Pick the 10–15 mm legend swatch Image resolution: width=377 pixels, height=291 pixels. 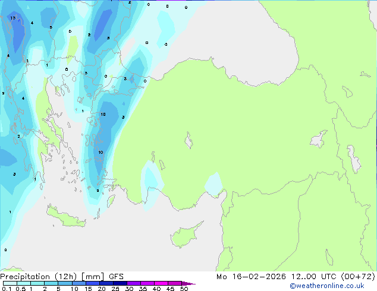(x=79, y=283)
